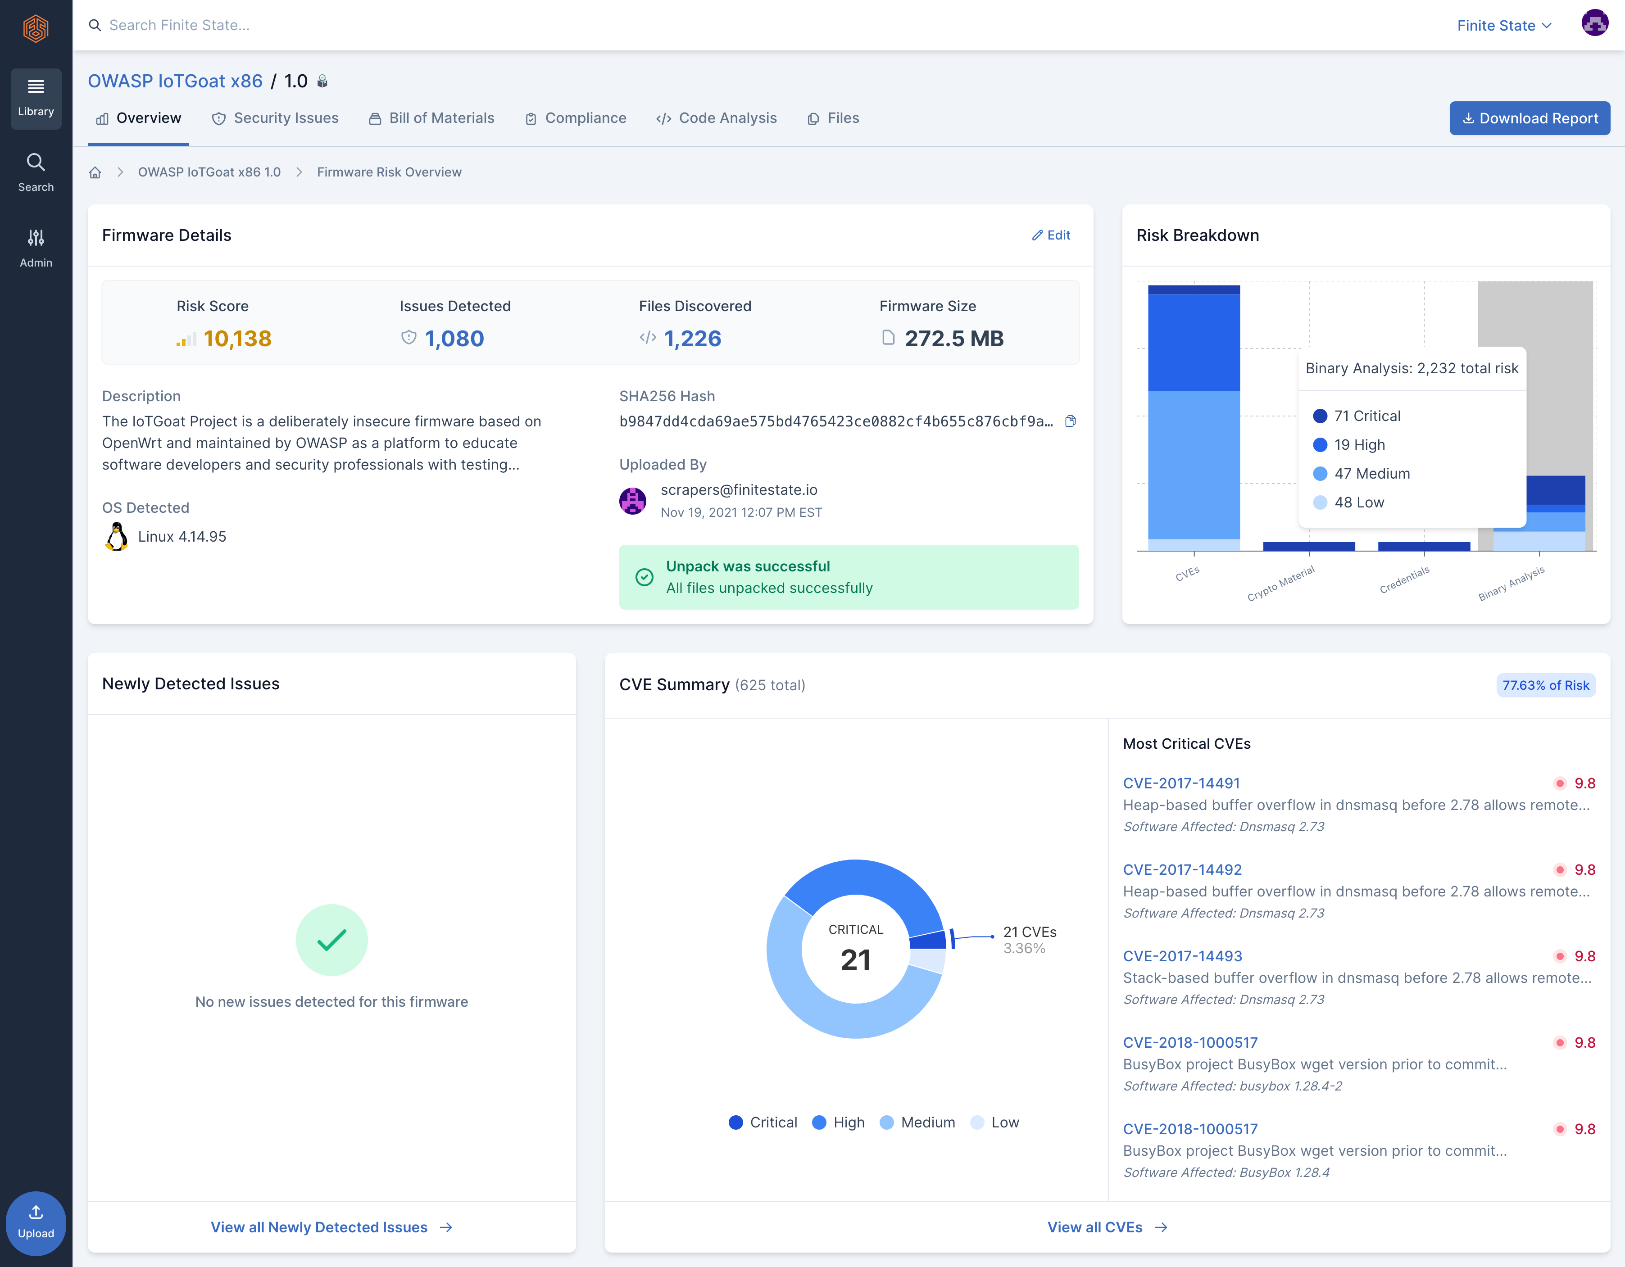
Task: Click the truncated SHA256 hash text
Action: point(835,421)
